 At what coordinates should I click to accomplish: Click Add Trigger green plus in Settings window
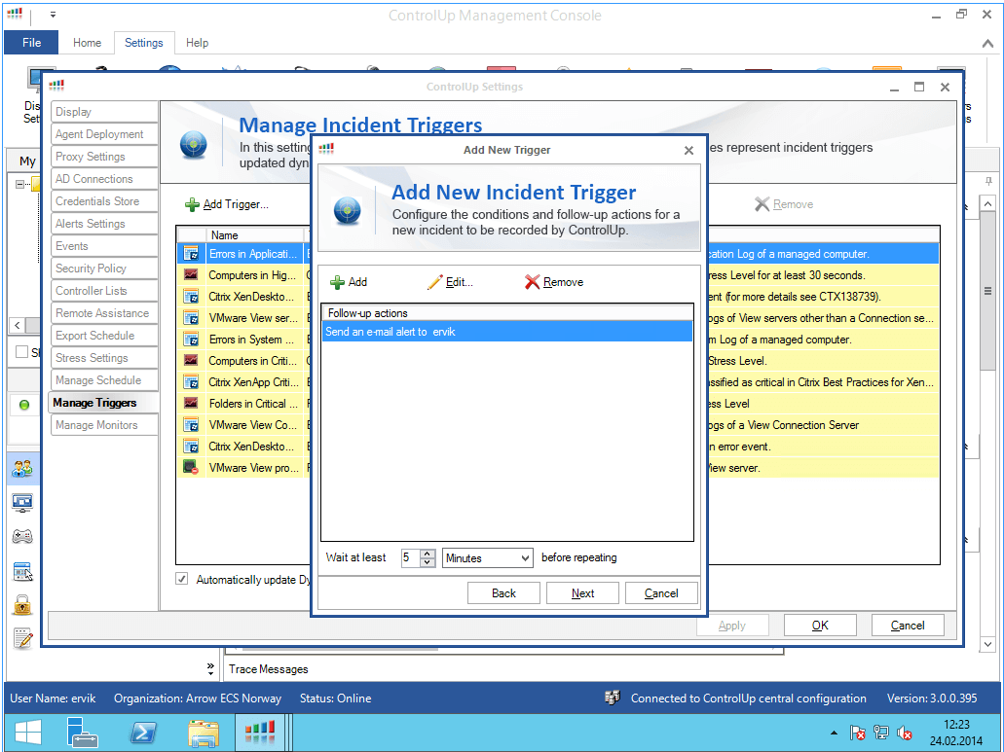[192, 204]
